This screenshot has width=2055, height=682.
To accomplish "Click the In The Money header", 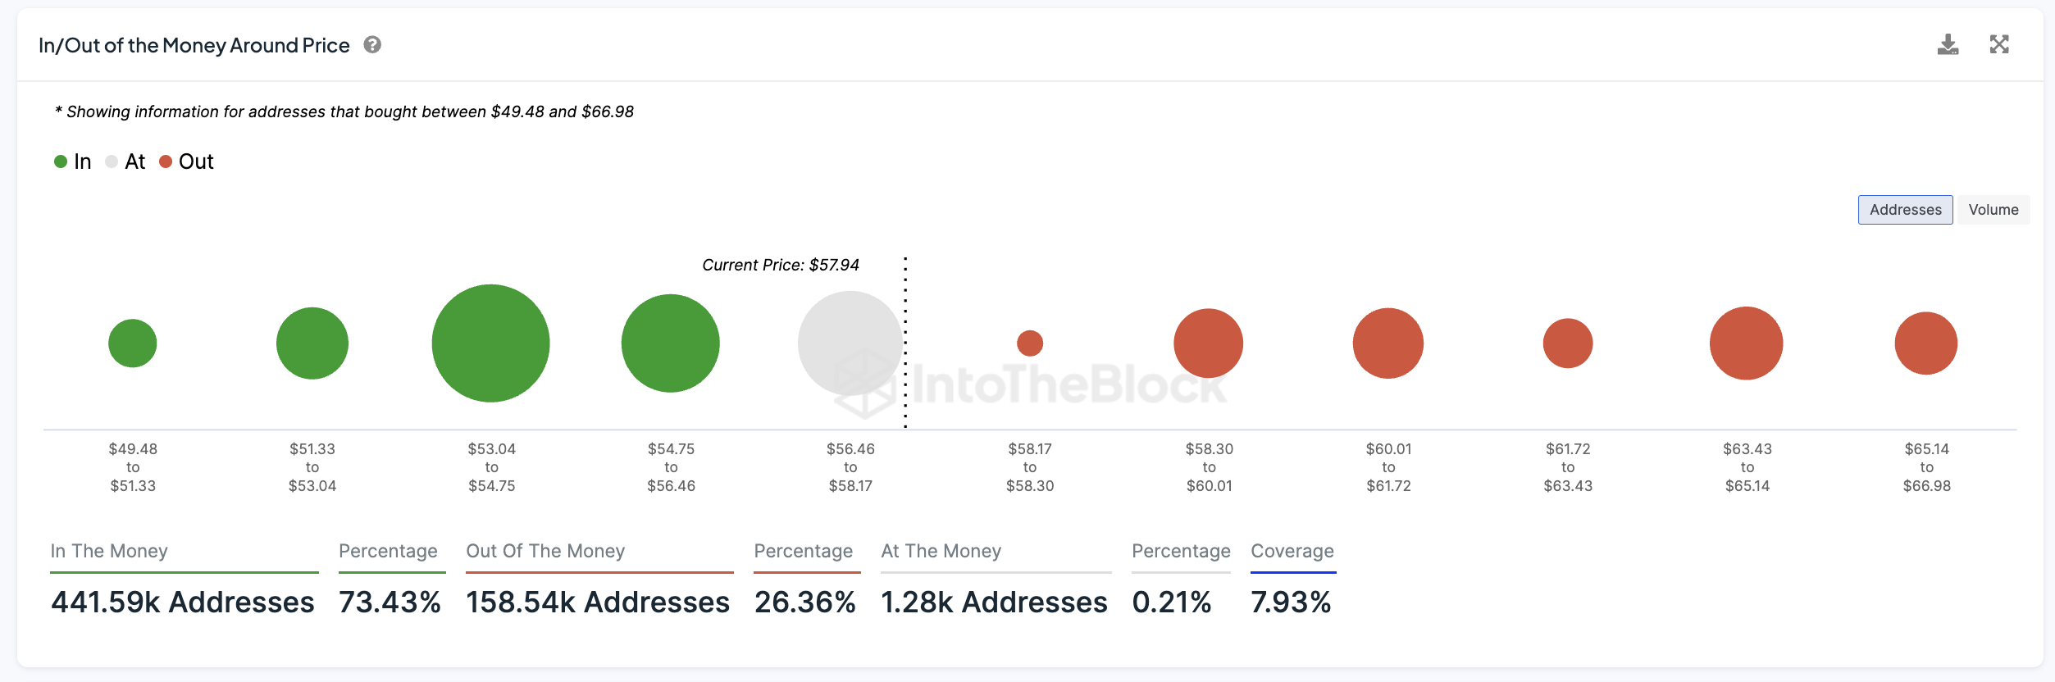I will coord(109,551).
